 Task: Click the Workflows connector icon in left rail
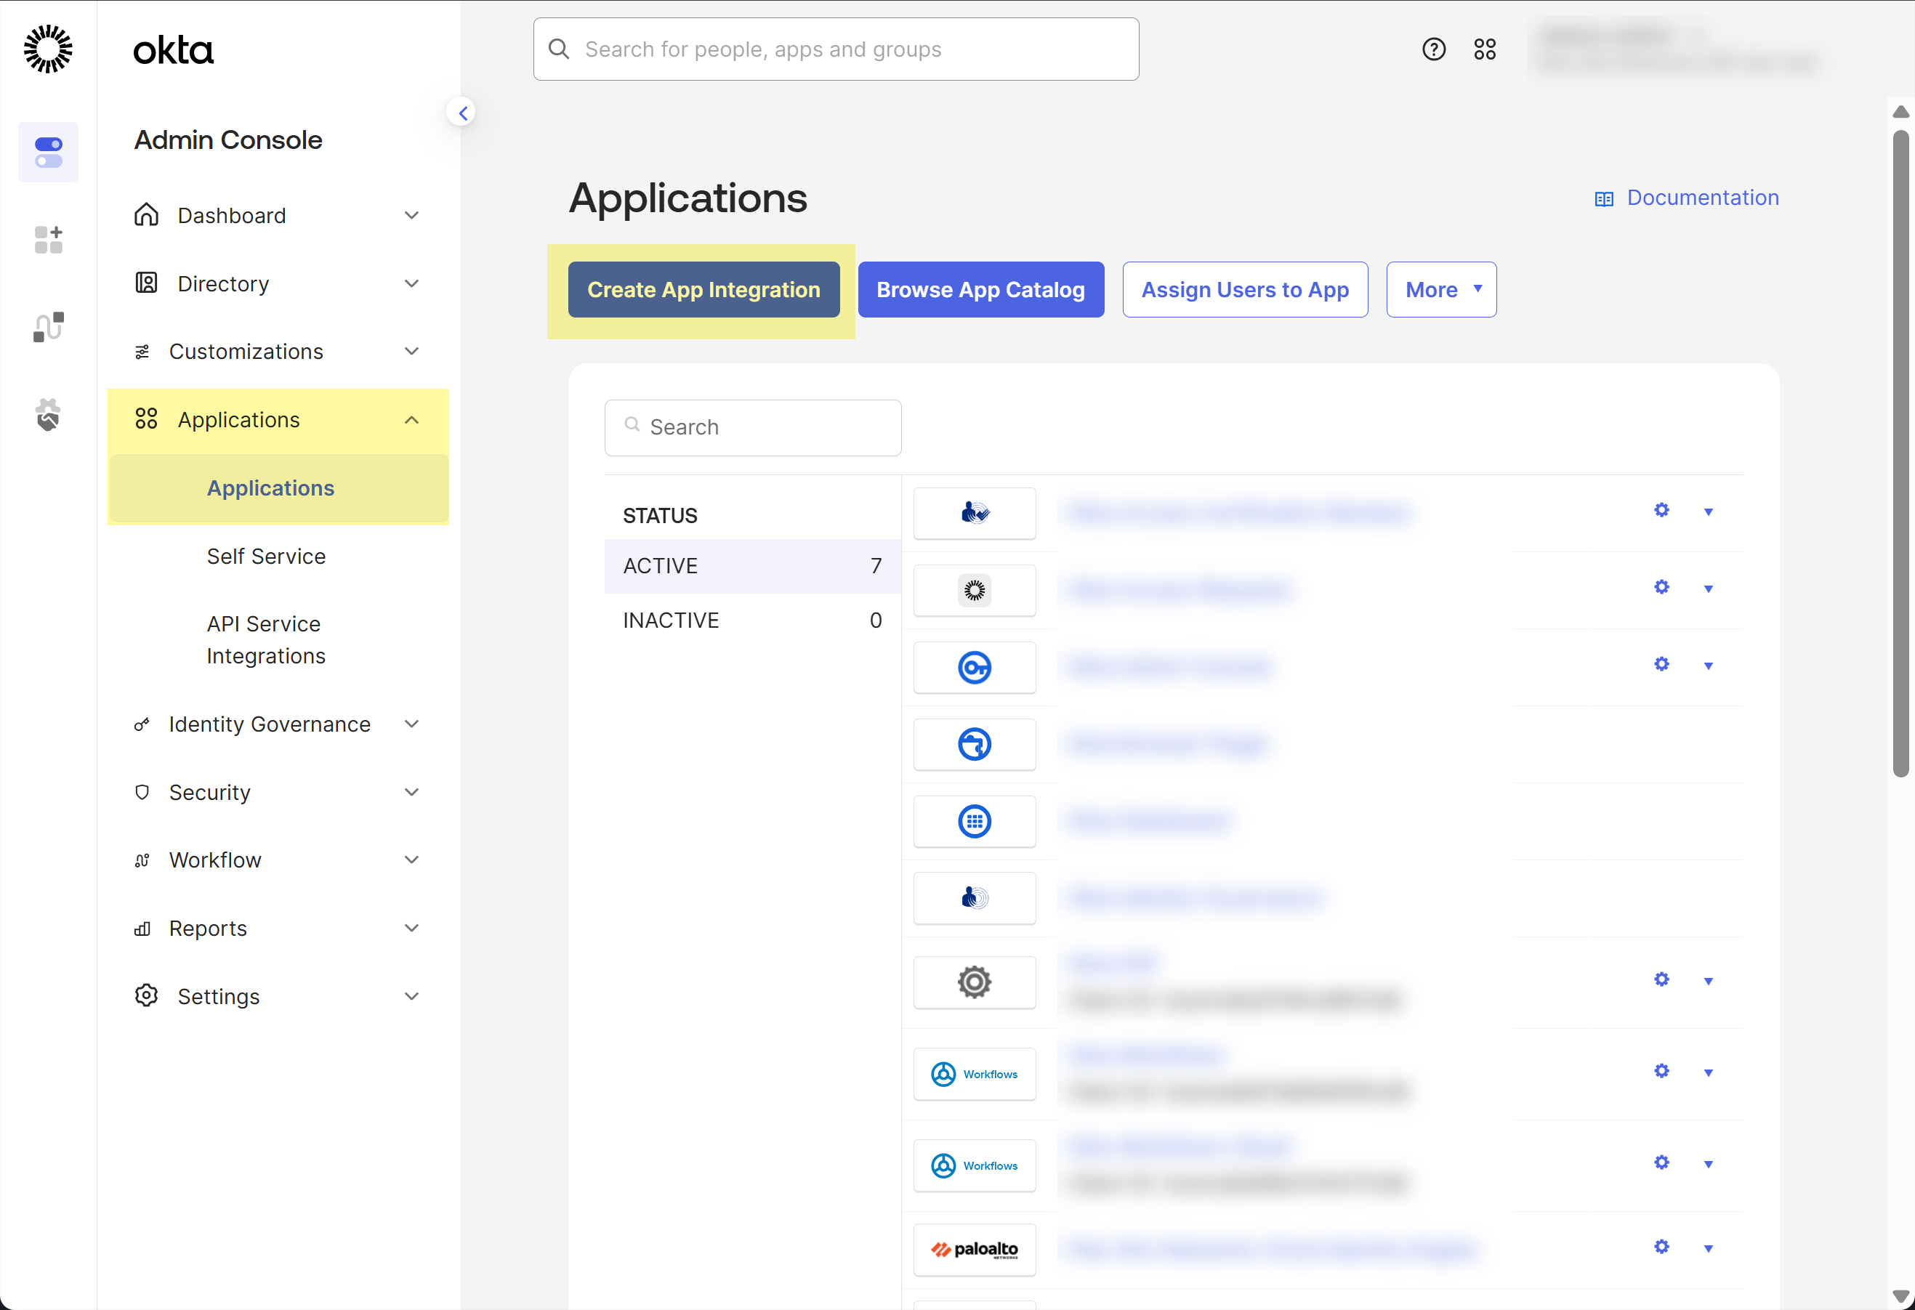pyautogui.click(x=49, y=327)
